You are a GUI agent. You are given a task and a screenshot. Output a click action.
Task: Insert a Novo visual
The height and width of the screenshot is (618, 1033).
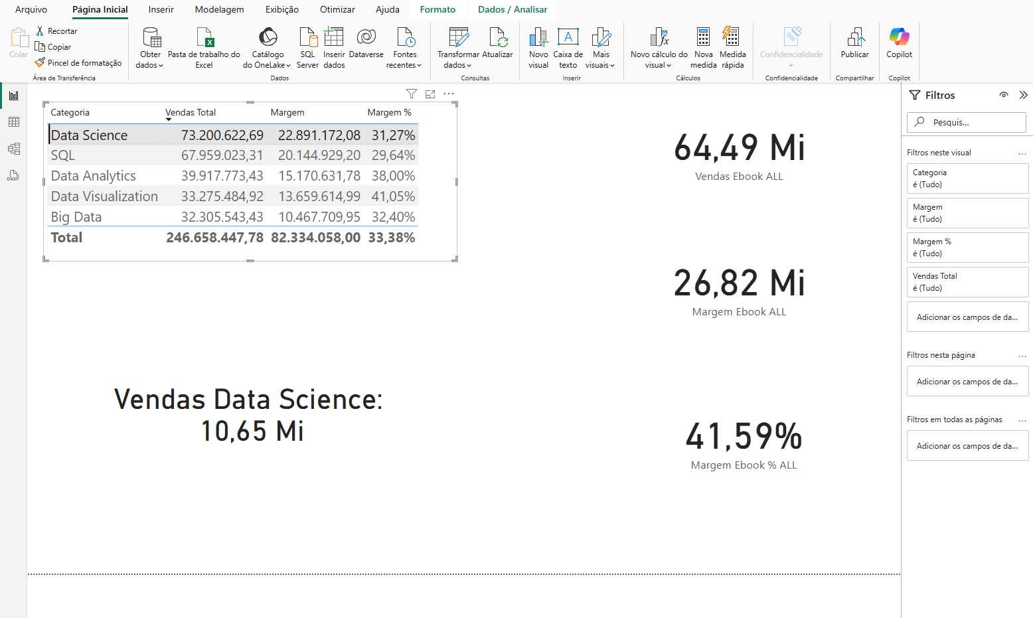[538, 48]
